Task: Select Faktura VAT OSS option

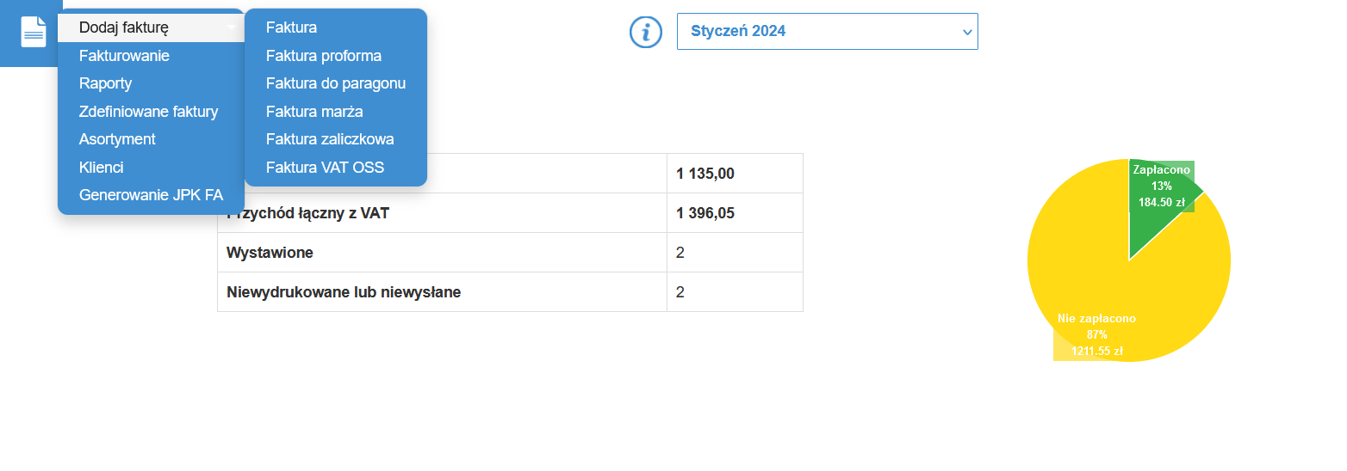Action: click(x=325, y=168)
